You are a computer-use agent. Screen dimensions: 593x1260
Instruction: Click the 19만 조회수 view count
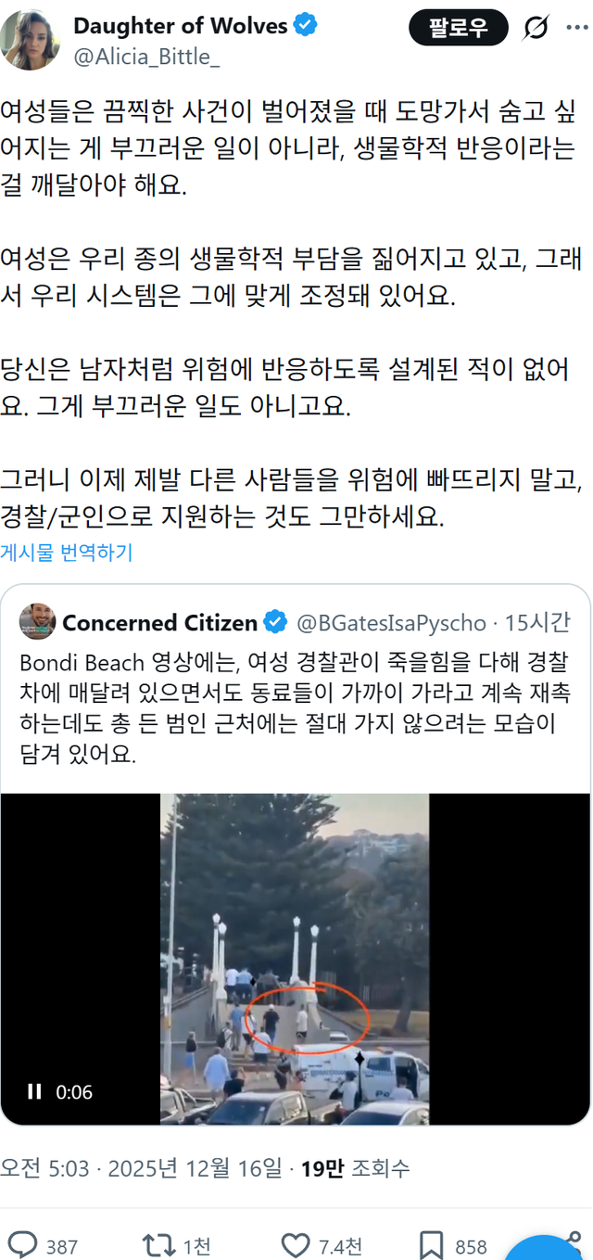click(x=355, y=1168)
